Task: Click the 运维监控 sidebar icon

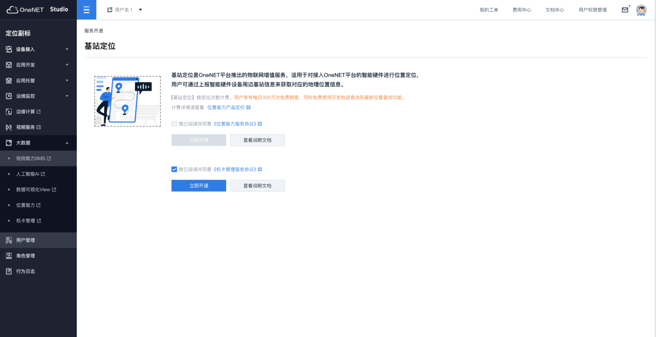Action: (x=9, y=96)
